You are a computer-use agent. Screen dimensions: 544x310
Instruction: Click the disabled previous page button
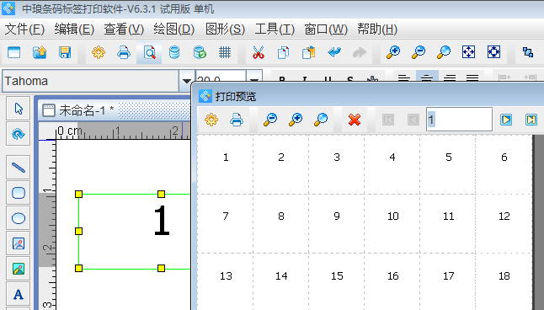click(x=413, y=120)
